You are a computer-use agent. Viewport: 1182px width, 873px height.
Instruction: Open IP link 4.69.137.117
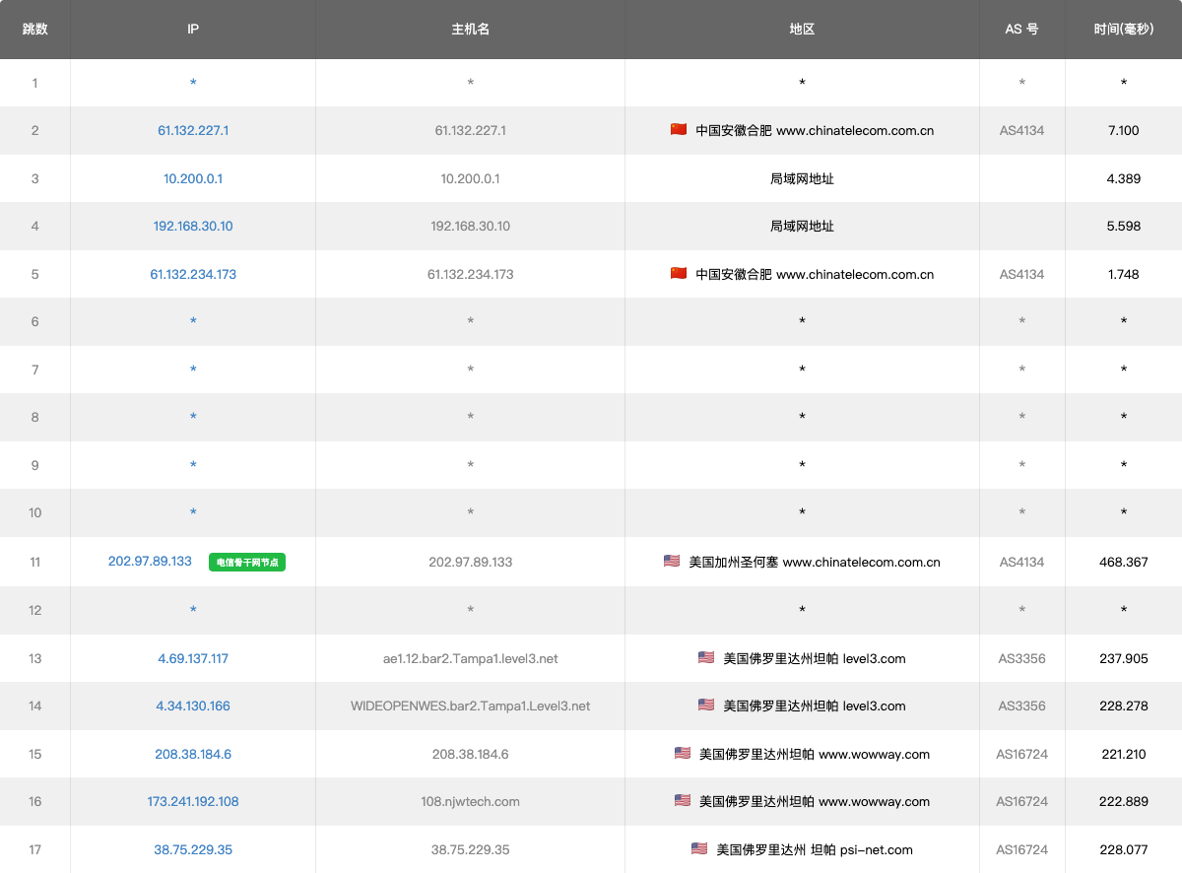point(193,658)
